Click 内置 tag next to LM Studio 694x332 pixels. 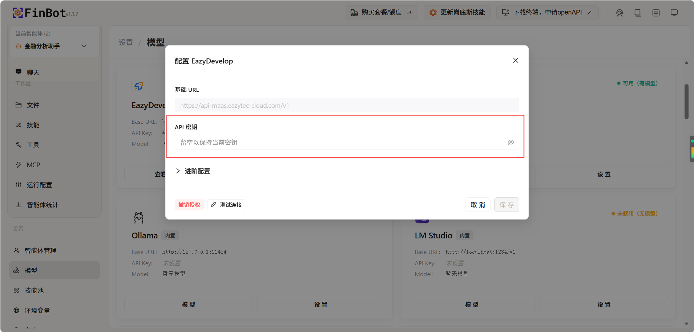point(464,235)
